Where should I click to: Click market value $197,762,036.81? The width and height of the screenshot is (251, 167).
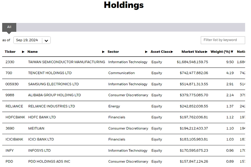[194, 117]
